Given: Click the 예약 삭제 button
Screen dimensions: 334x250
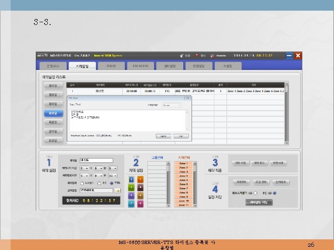Looking at the screenshot, I should point(278,163).
